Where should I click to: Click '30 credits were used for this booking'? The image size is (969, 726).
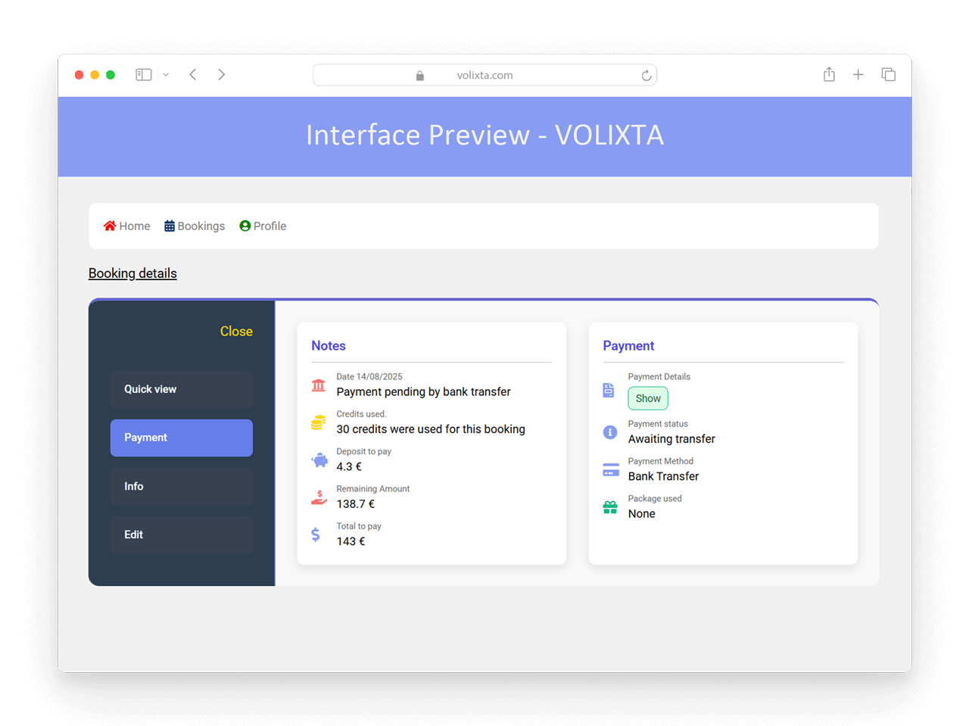[431, 429]
